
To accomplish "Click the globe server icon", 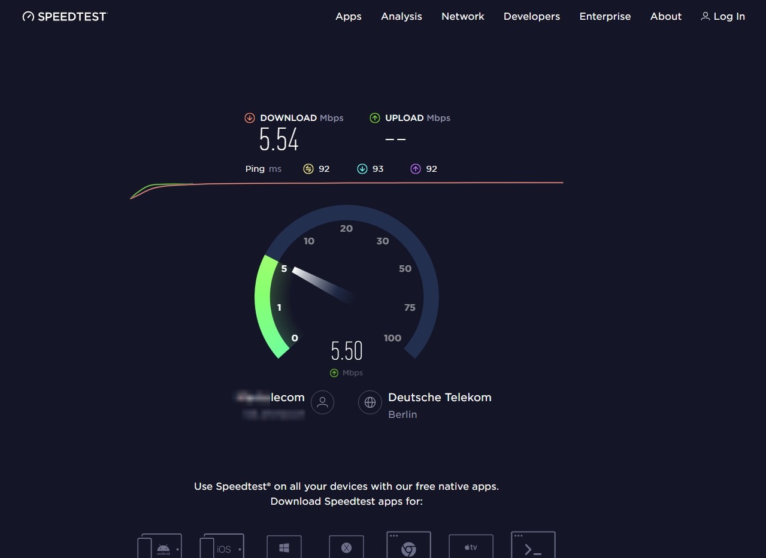I will coord(370,402).
